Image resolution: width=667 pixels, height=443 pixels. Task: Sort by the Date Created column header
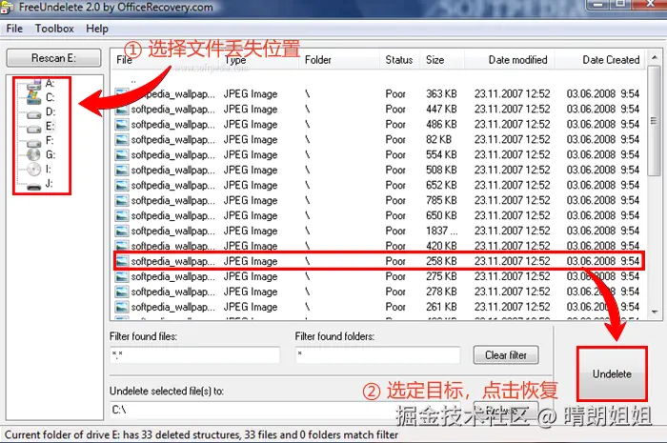pos(611,60)
